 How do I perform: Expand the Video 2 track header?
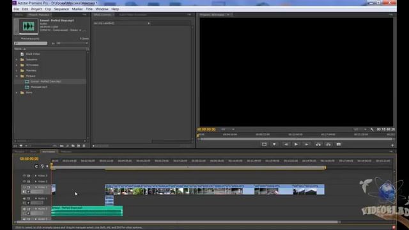pos(36,181)
